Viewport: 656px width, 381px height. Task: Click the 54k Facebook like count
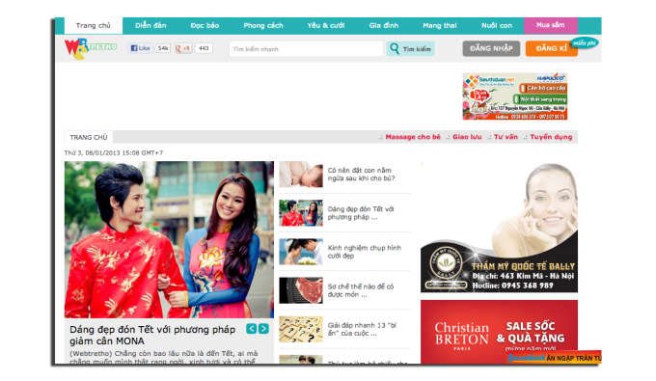pyautogui.click(x=163, y=48)
